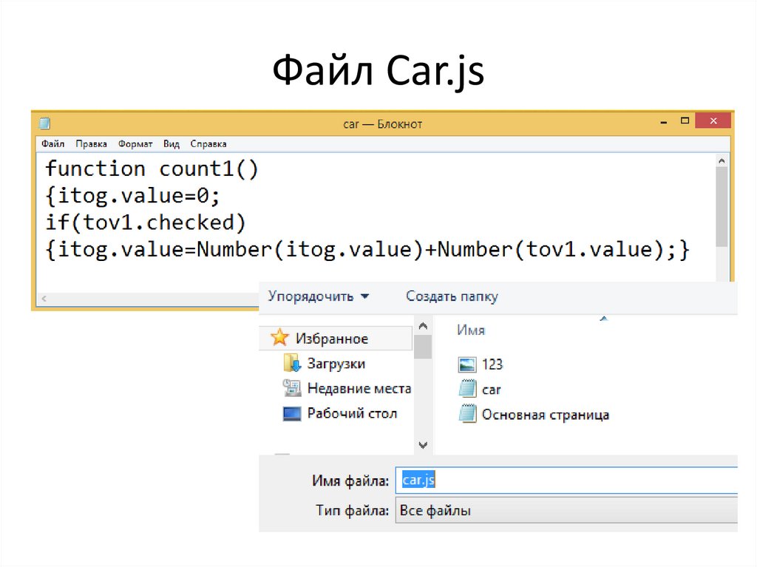Click the notepad icon of file car
The image size is (757, 567).
pos(467,389)
